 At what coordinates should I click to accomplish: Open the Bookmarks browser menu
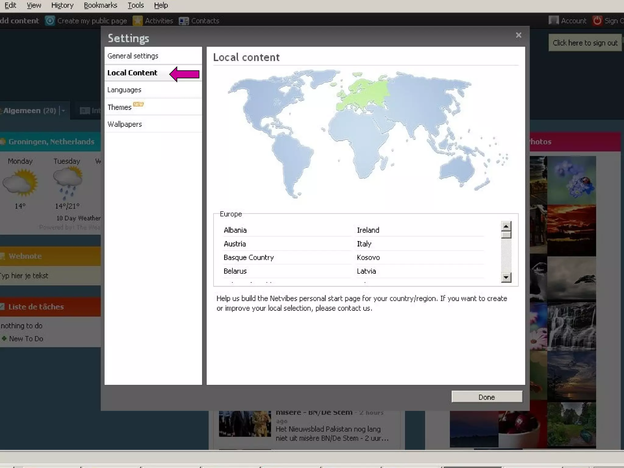101,5
